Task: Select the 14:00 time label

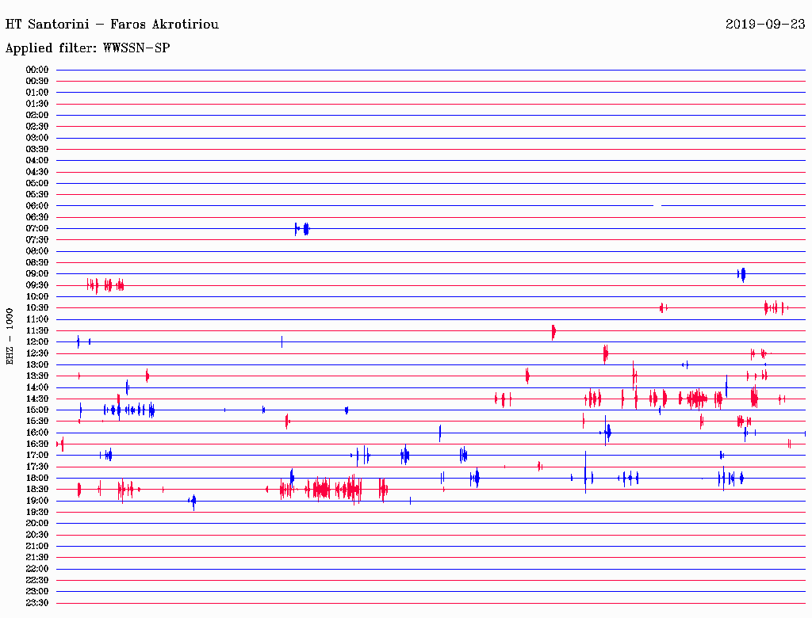Action: pos(37,387)
